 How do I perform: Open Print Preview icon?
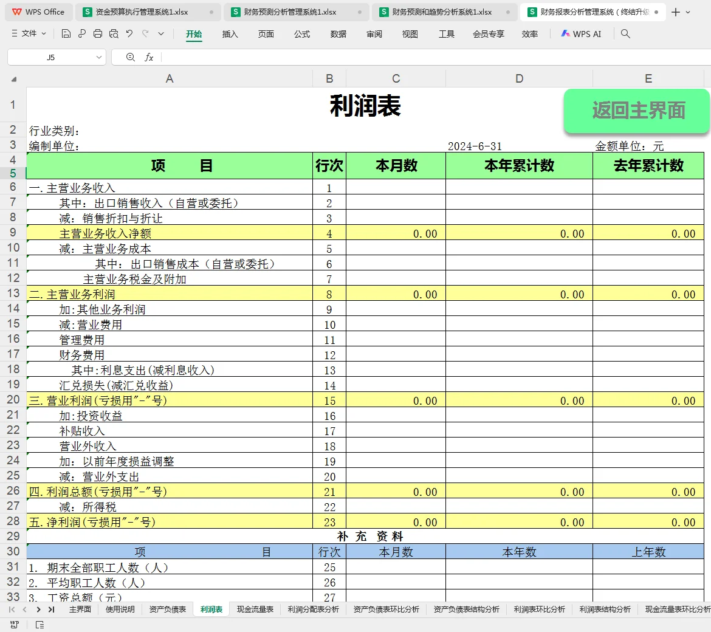pyautogui.click(x=114, y=33)
